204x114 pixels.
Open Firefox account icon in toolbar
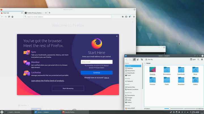[130, 17]
